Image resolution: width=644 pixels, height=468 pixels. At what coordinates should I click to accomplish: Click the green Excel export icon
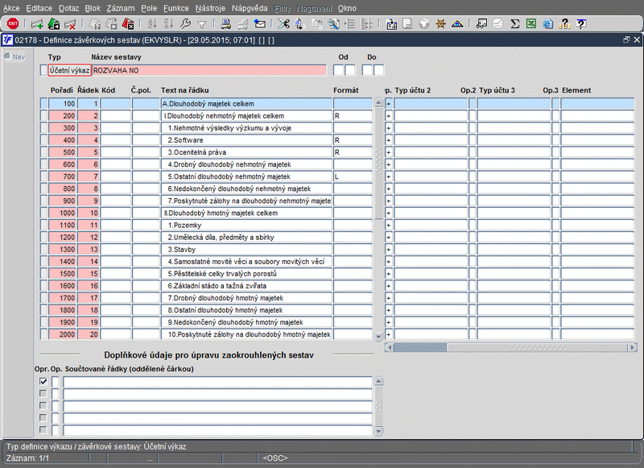coord(531,24)
